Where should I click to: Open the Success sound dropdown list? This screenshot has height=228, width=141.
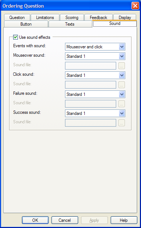point(95,113)
